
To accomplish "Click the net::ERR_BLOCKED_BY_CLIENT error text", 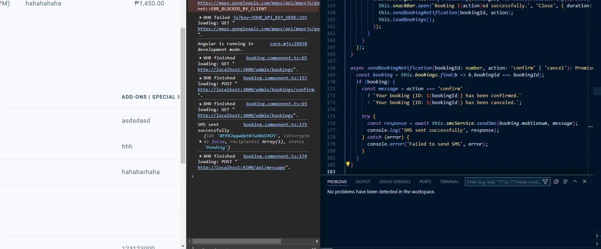I will pyautogui.click(x=232, y=9).
